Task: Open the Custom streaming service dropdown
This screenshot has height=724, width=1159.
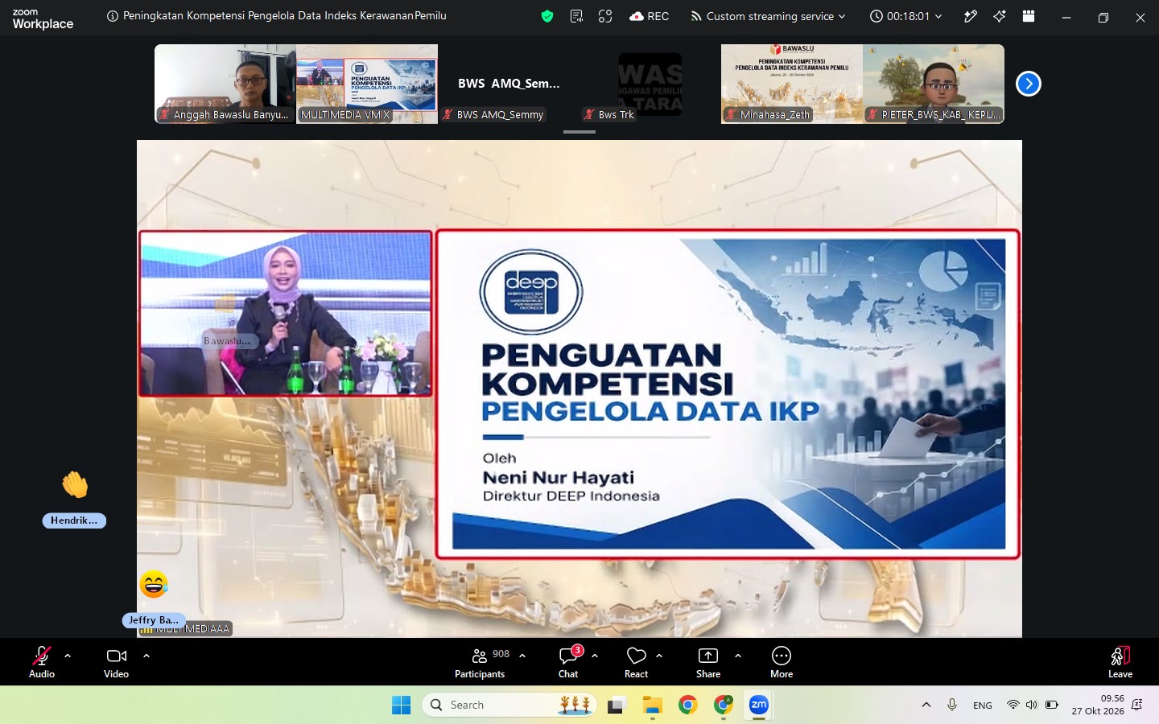Action: pyautogui.click(x=769, y=16)
